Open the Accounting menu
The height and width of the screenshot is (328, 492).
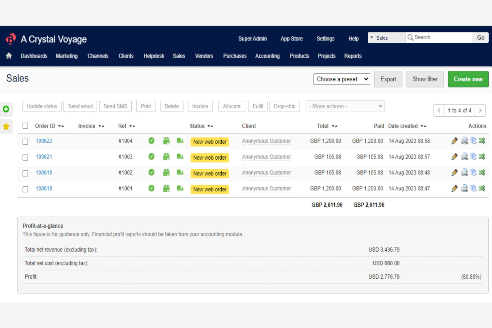267,56
